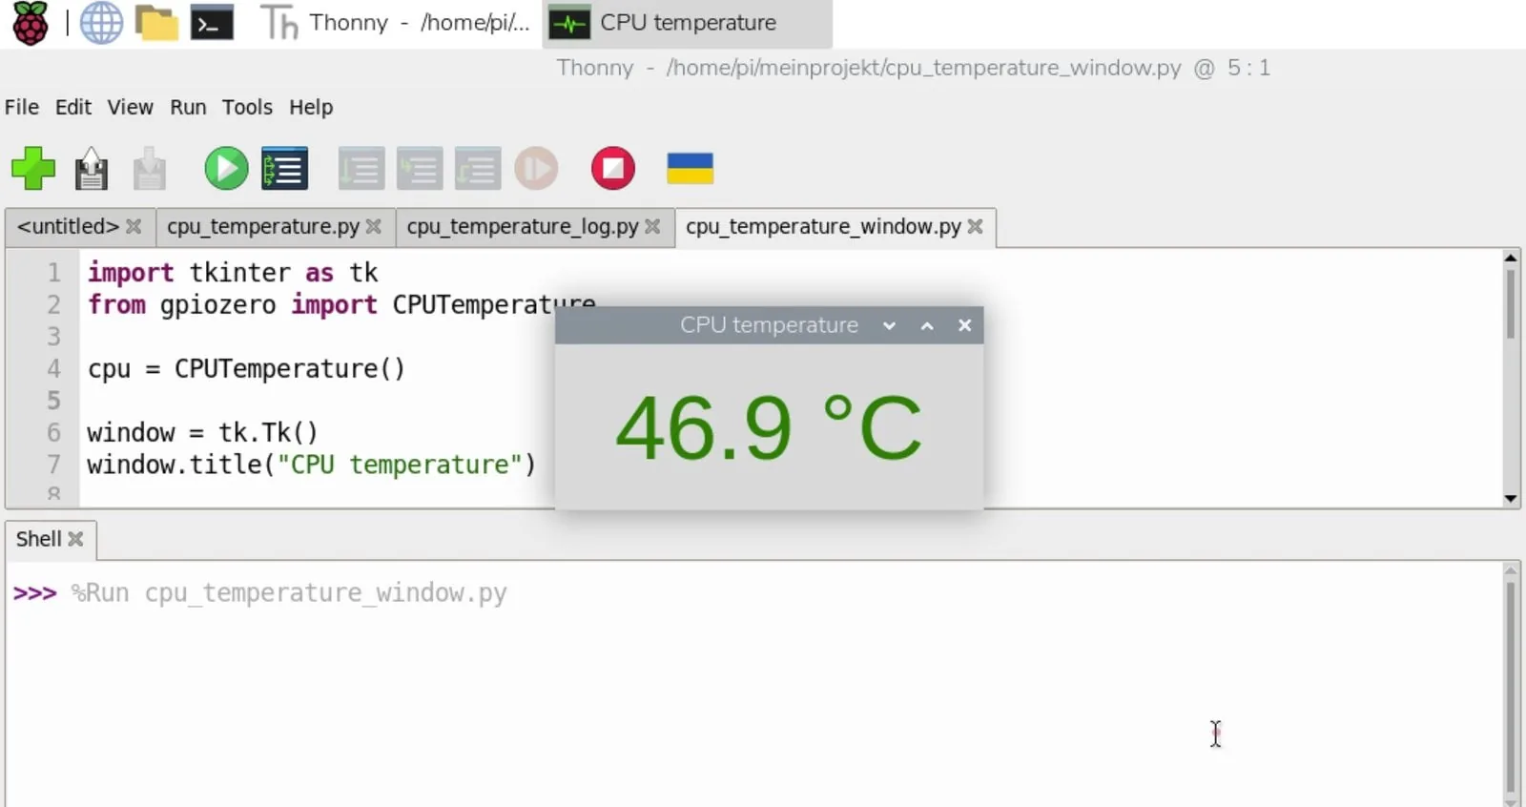Image resolution: width=1526 pixels, height=807 pixels.
Task: Start debugging the current script
Action: (284, 169)
